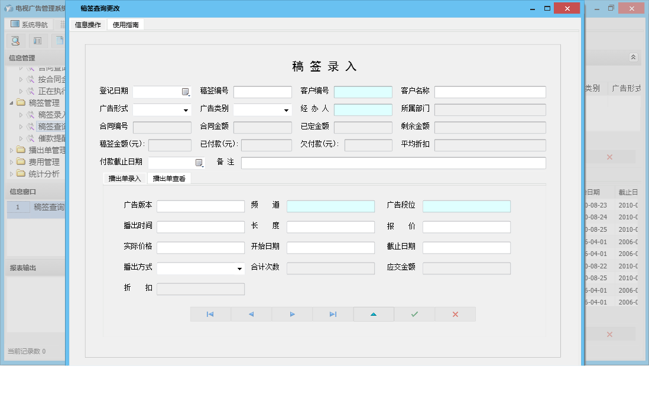
Task: Click the 稿签编号 input field
Action: 262,92
